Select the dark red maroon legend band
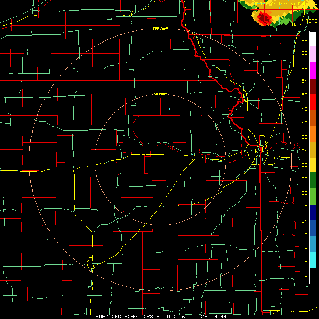Viewport: 319px width, 319px height. [313, 86]
